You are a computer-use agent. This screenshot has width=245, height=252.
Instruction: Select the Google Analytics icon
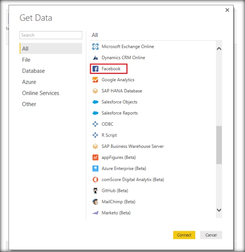coord(95,80)
